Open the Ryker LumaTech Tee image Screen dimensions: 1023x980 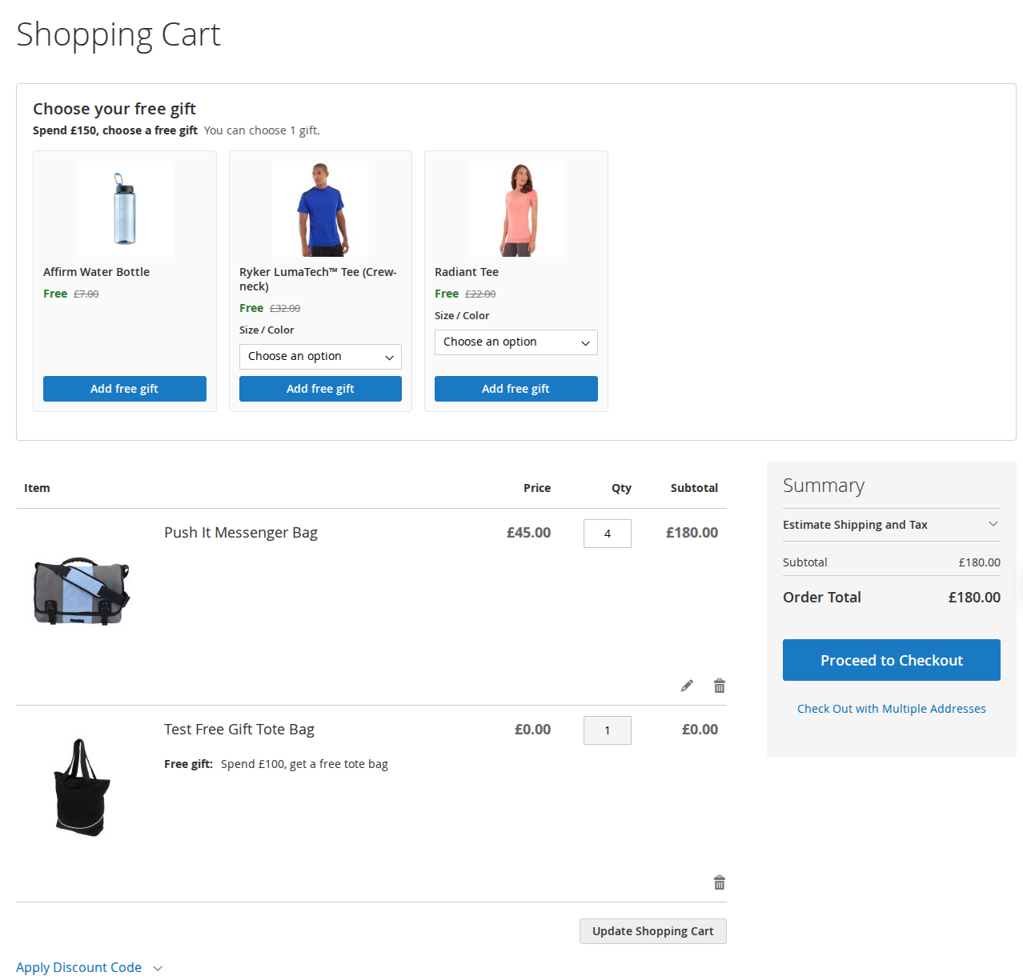[x=320, y=209]
